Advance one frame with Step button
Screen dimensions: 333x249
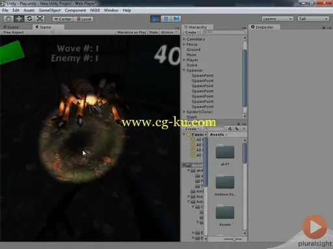[176, 19]
